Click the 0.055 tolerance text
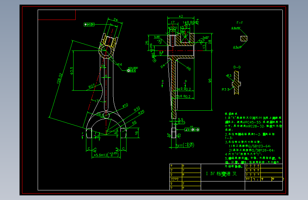This screenshot has width=308, height=200. 151,47
